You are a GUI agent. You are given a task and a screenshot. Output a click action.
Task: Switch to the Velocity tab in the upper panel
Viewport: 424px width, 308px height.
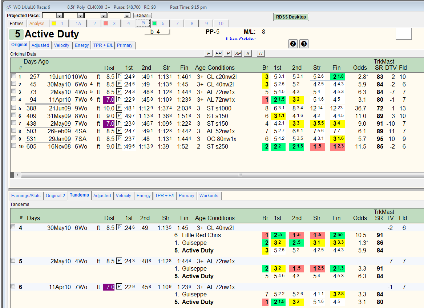[62, 45]
